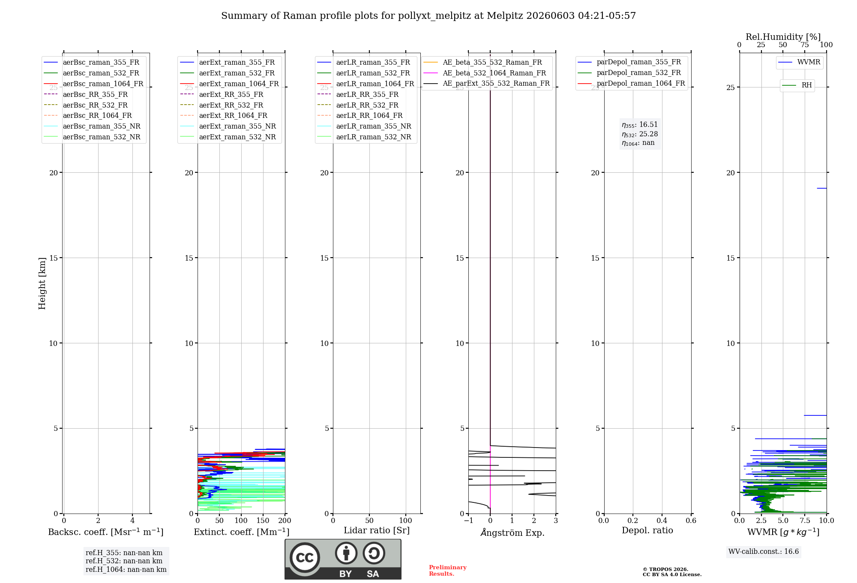Select legend entry aerBsc_raman_532_FR
857x583 pixels.
click(x=93, y=73)
